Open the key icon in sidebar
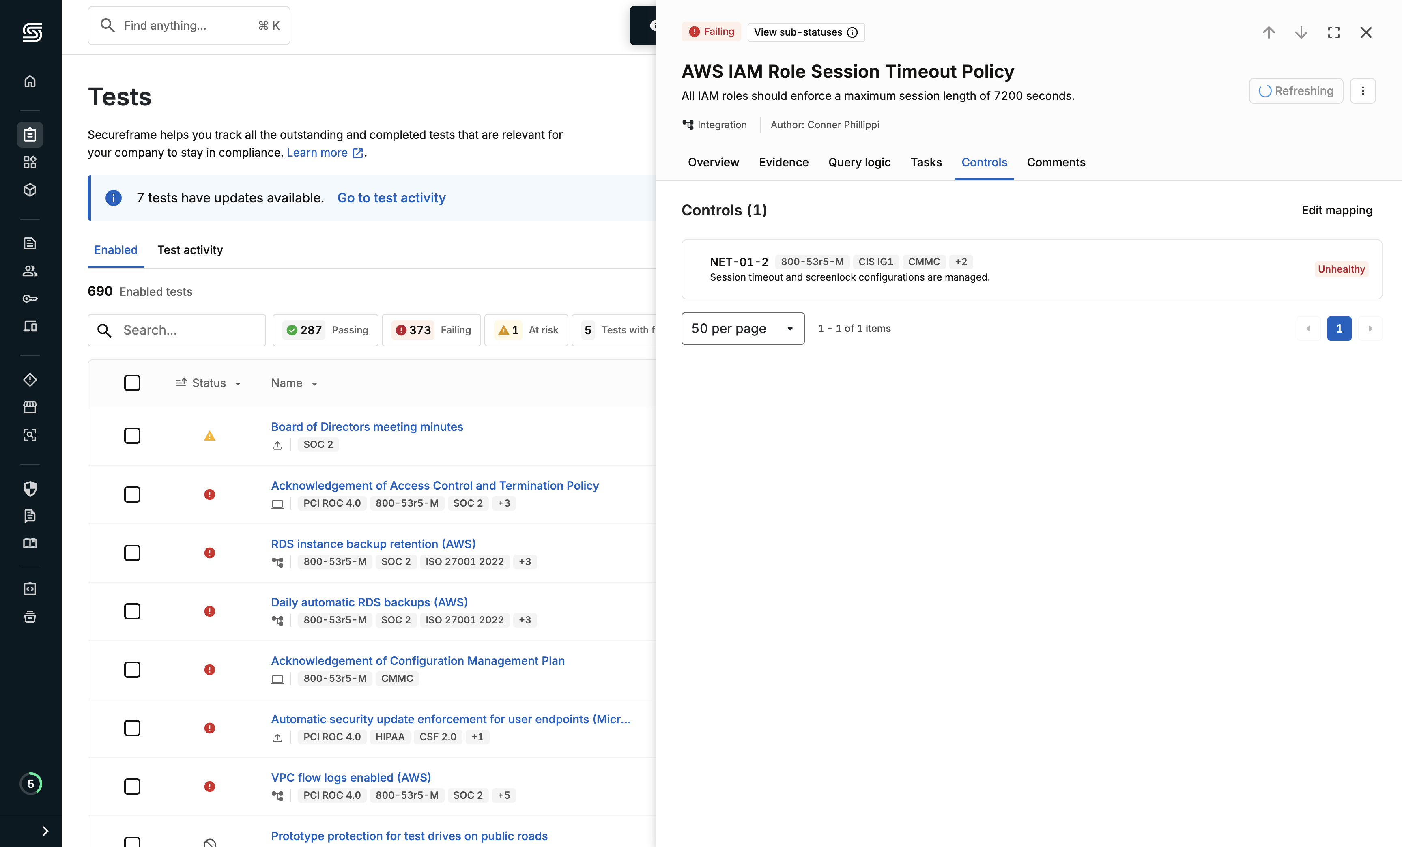 pos(30,299)
